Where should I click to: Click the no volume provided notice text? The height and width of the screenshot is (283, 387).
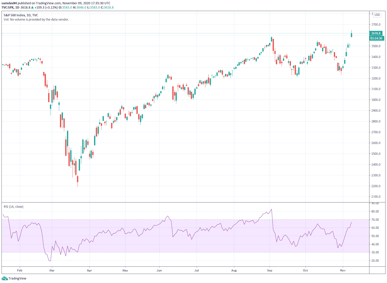coord(36,20)
